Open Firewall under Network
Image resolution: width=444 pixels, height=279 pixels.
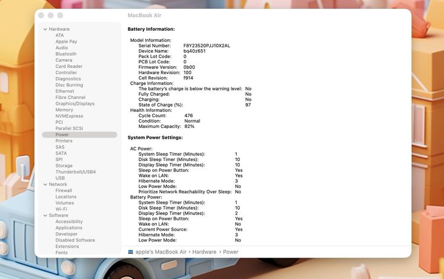tap(63, 191)
